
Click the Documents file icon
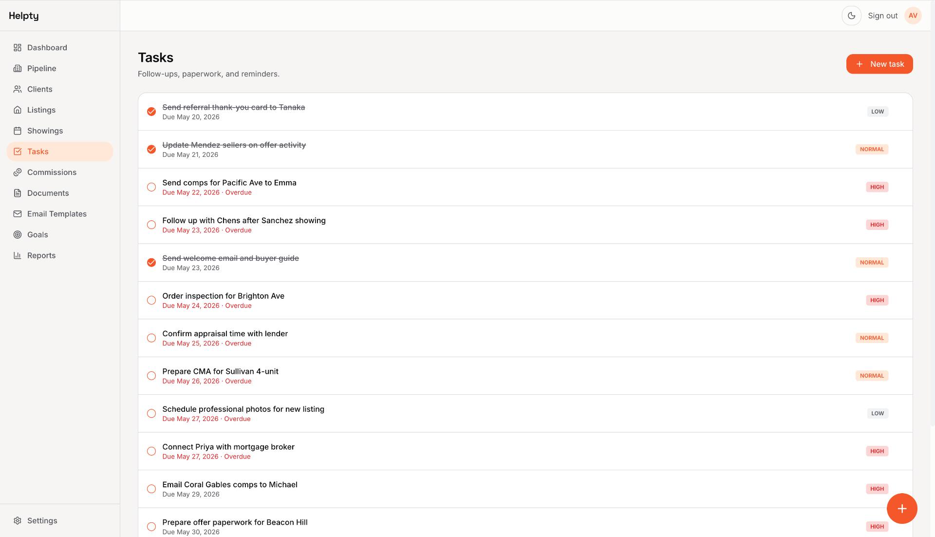click(x=18, y=193)
